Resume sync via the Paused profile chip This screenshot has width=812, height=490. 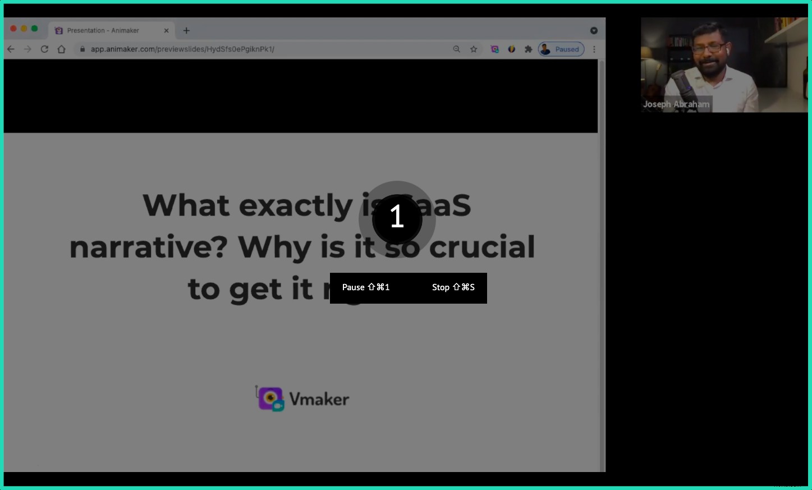point(561,49)
